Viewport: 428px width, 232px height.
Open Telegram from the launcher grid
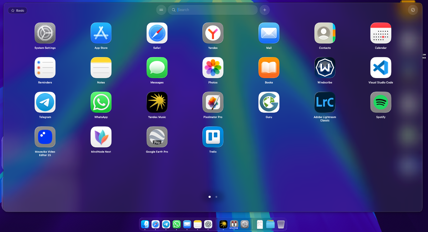(45, 102)
